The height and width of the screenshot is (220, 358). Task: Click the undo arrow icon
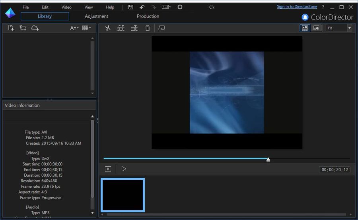pyautogui.click(x=142, y=7)
